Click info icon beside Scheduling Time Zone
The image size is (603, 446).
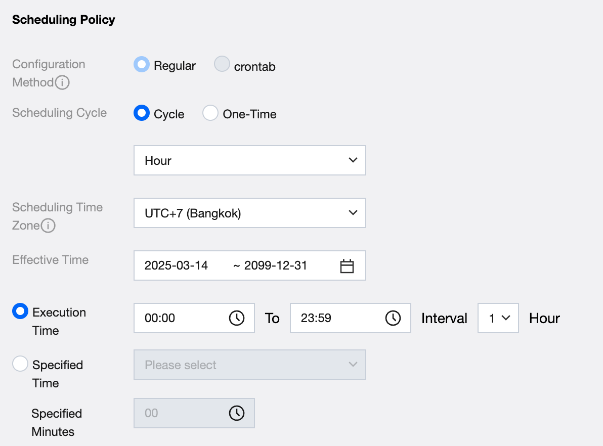point(48,226)
